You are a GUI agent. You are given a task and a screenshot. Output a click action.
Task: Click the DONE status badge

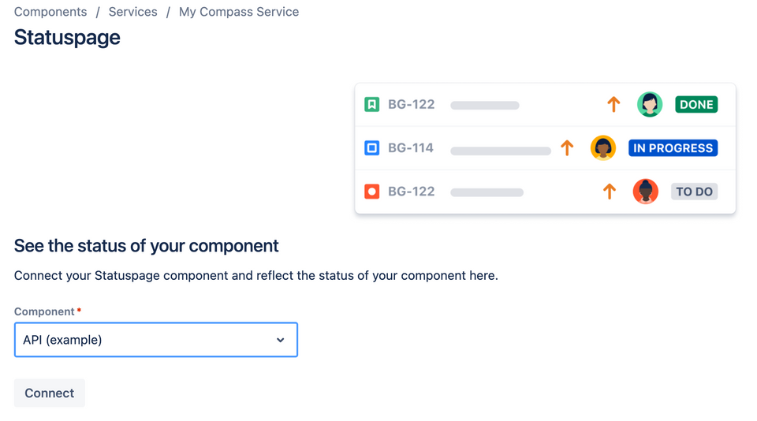696,104
